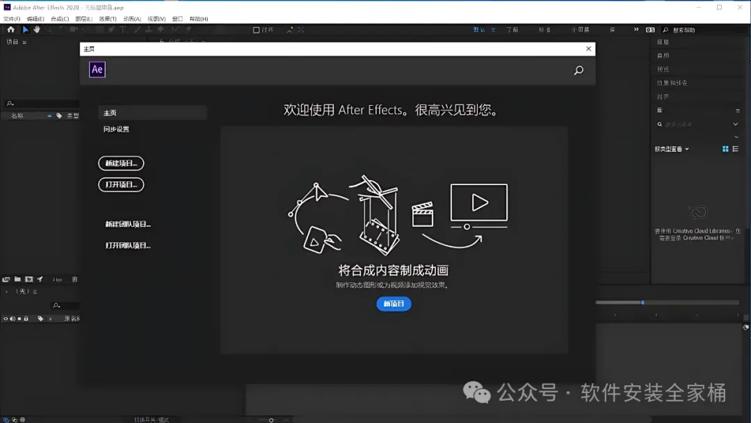Create new composition icon in Project panel
The width and height of the screenshot is (751, 423).
pos(29,279)
